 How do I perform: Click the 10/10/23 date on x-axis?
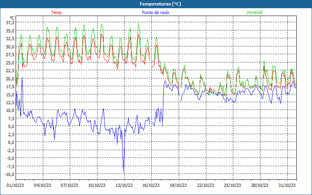(97, 185)
